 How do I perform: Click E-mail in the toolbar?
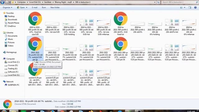coord(35,7)
